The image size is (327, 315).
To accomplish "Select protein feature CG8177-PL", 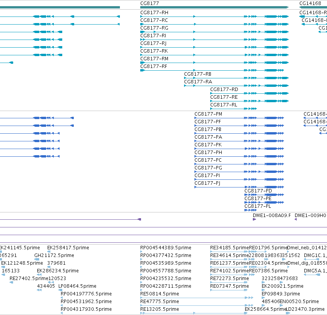I will (258, 206).
